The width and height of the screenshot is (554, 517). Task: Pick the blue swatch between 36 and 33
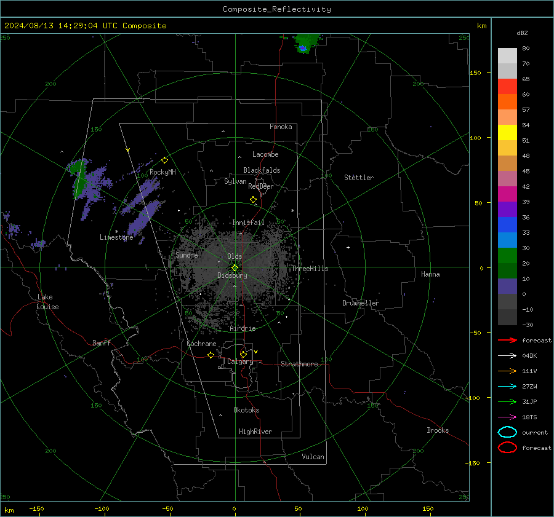pos(507,225)
